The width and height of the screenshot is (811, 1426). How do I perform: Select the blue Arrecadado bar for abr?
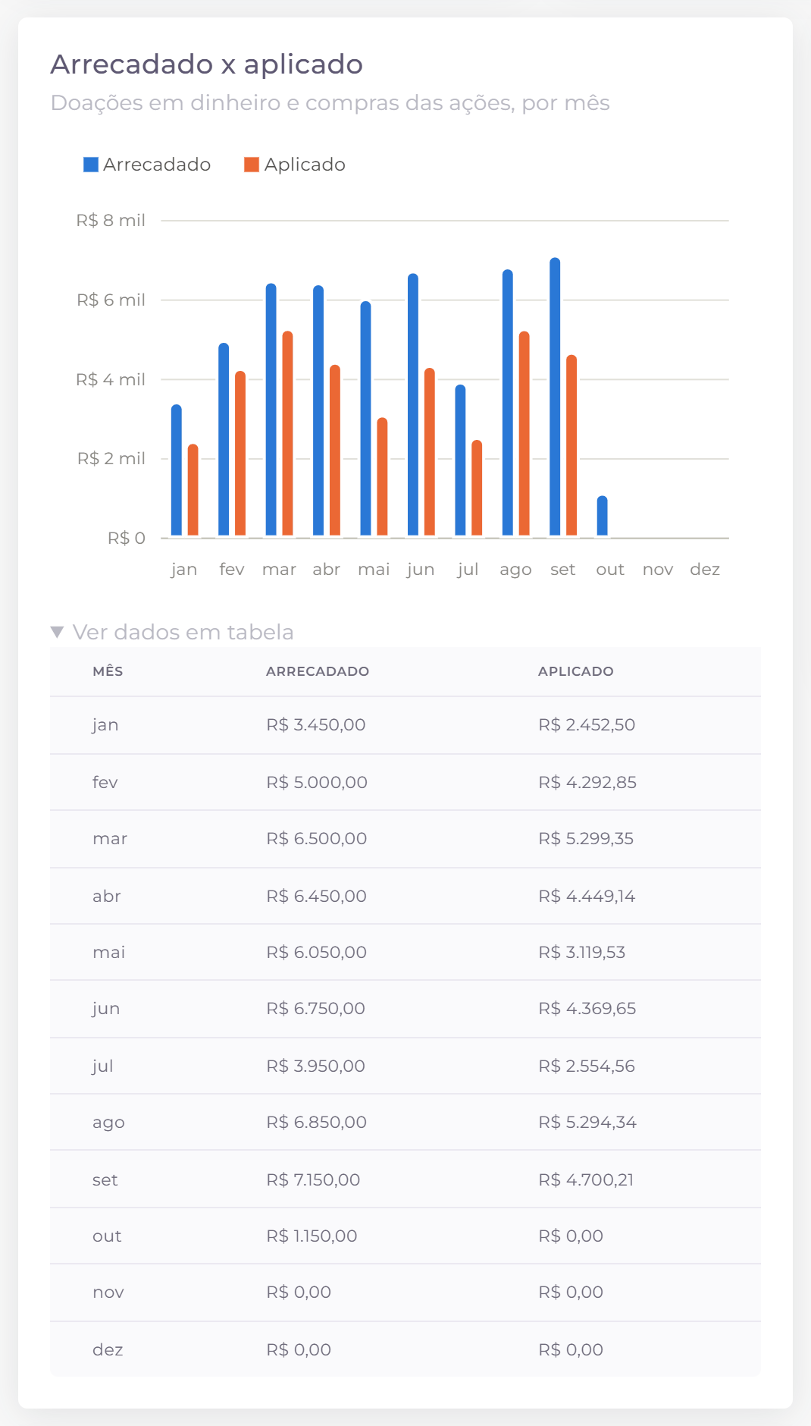click(318, 410)
